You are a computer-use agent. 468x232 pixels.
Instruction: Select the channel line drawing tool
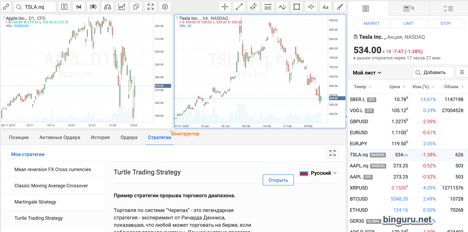click(254, 7)
